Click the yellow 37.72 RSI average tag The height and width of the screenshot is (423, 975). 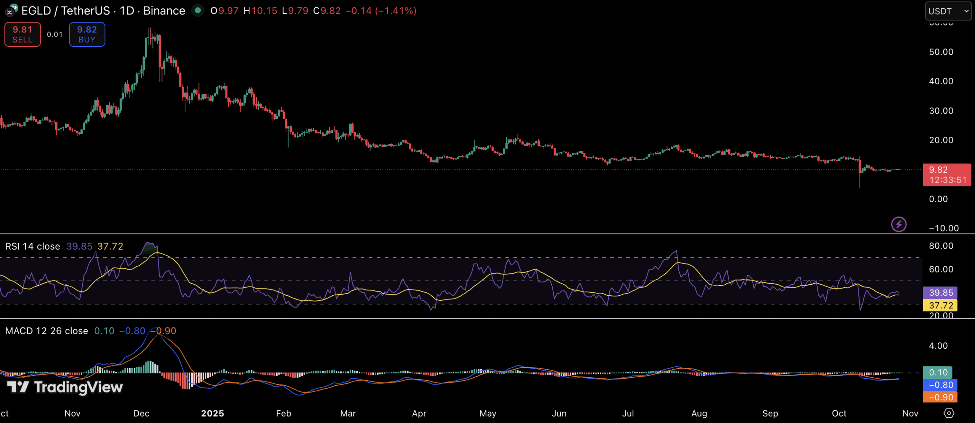point(940,305)
